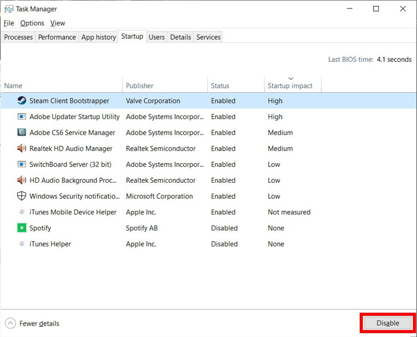Click the SwitchBoard Server icon
Image resolution: width=417 pixels, height=337 pixels.
(x=21, y=164)
